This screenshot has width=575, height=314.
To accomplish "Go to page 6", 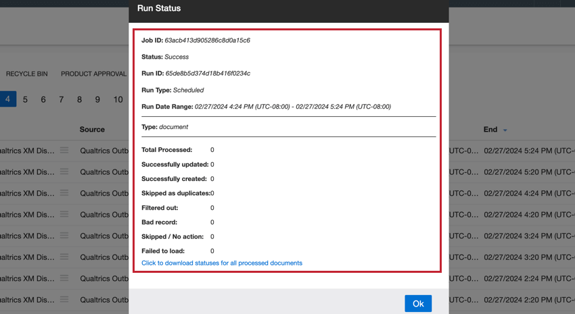I will (x=43, y=99).
